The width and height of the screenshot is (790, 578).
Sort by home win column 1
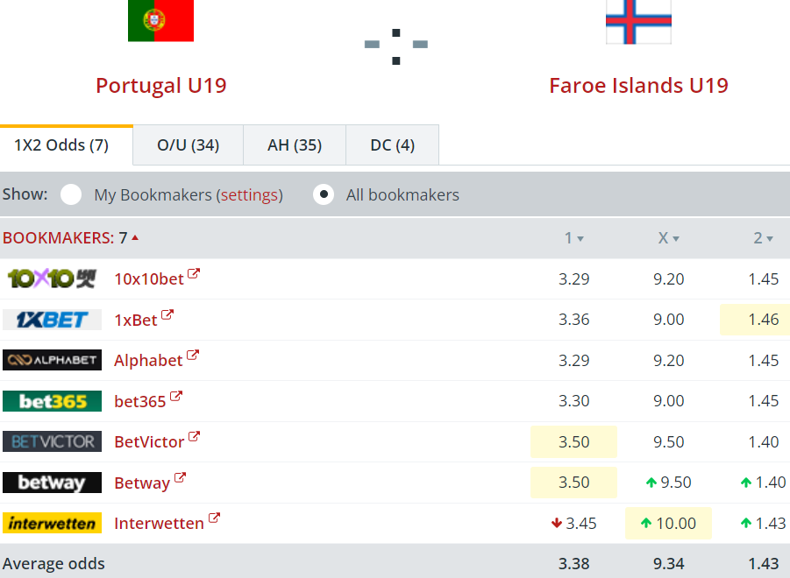574,238
